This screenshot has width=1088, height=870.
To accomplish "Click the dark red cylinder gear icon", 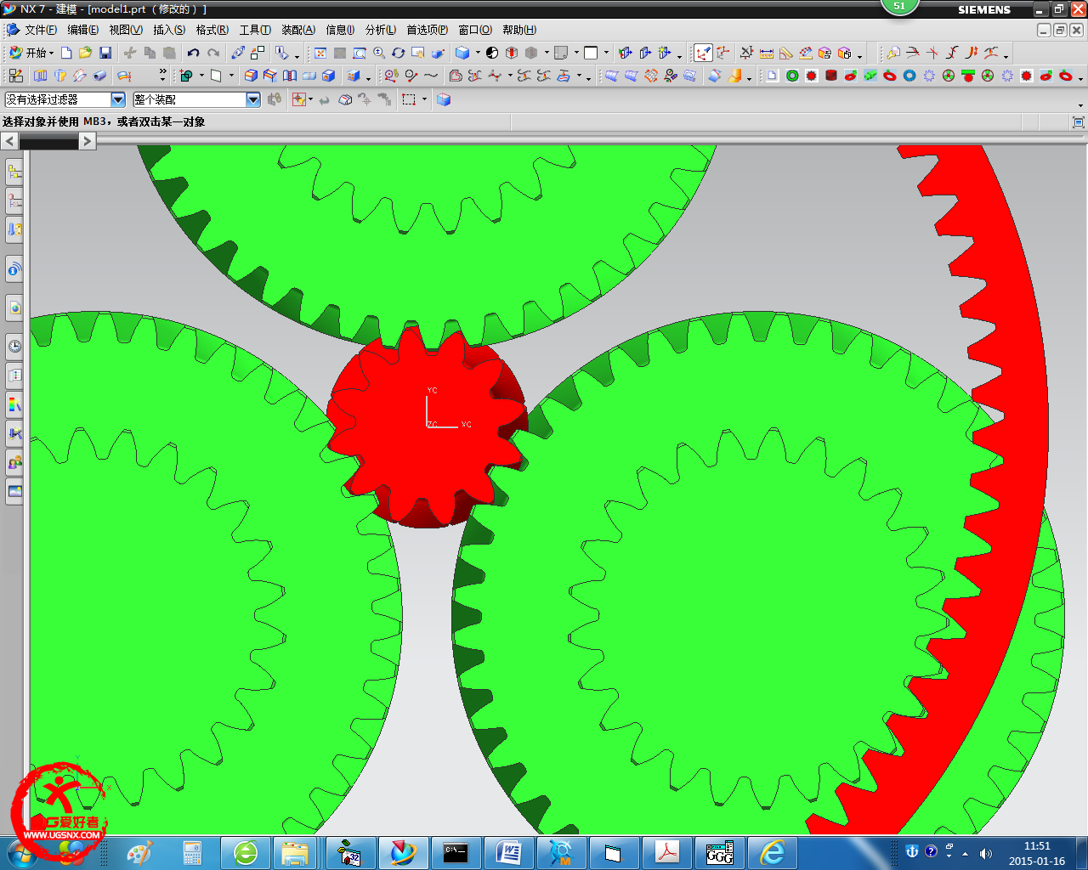I will pos(831,76).
